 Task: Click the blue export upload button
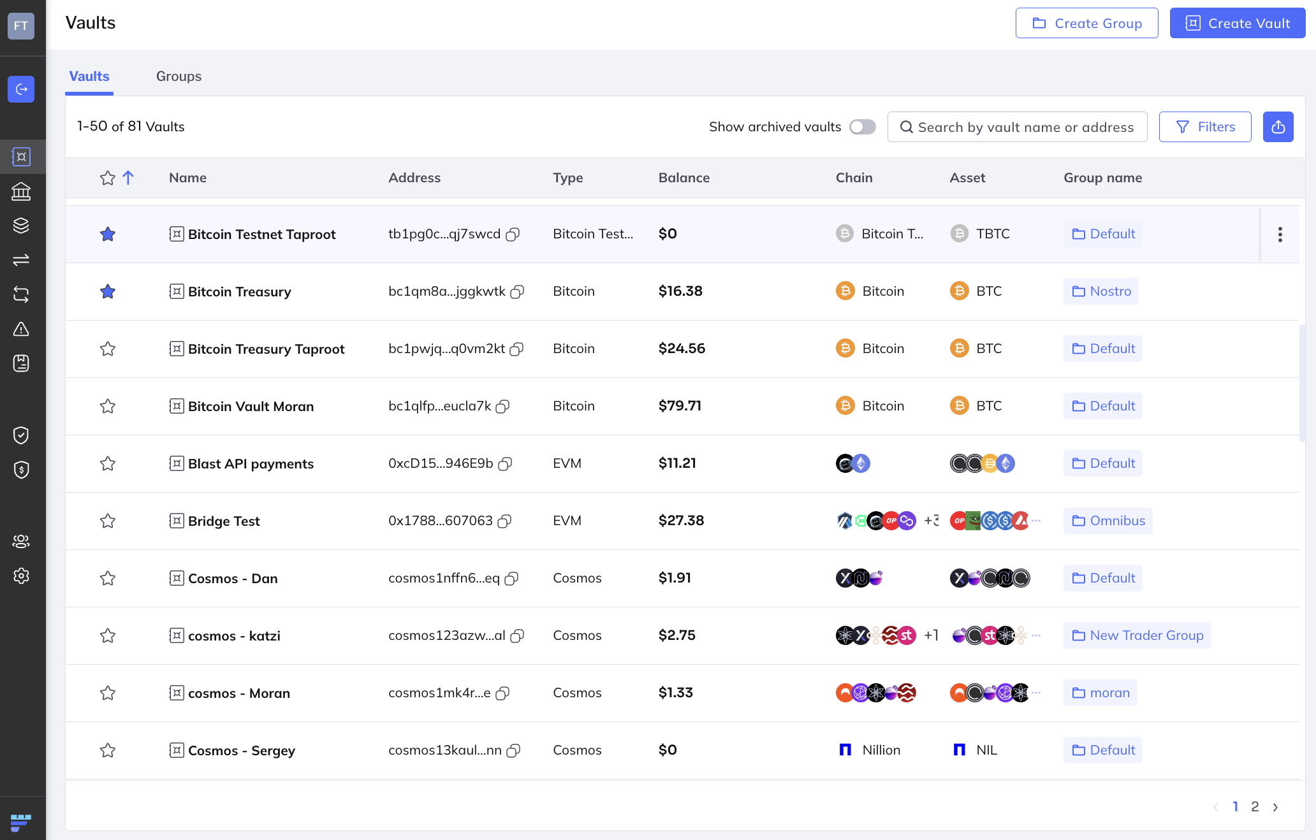coord(1278,127)
